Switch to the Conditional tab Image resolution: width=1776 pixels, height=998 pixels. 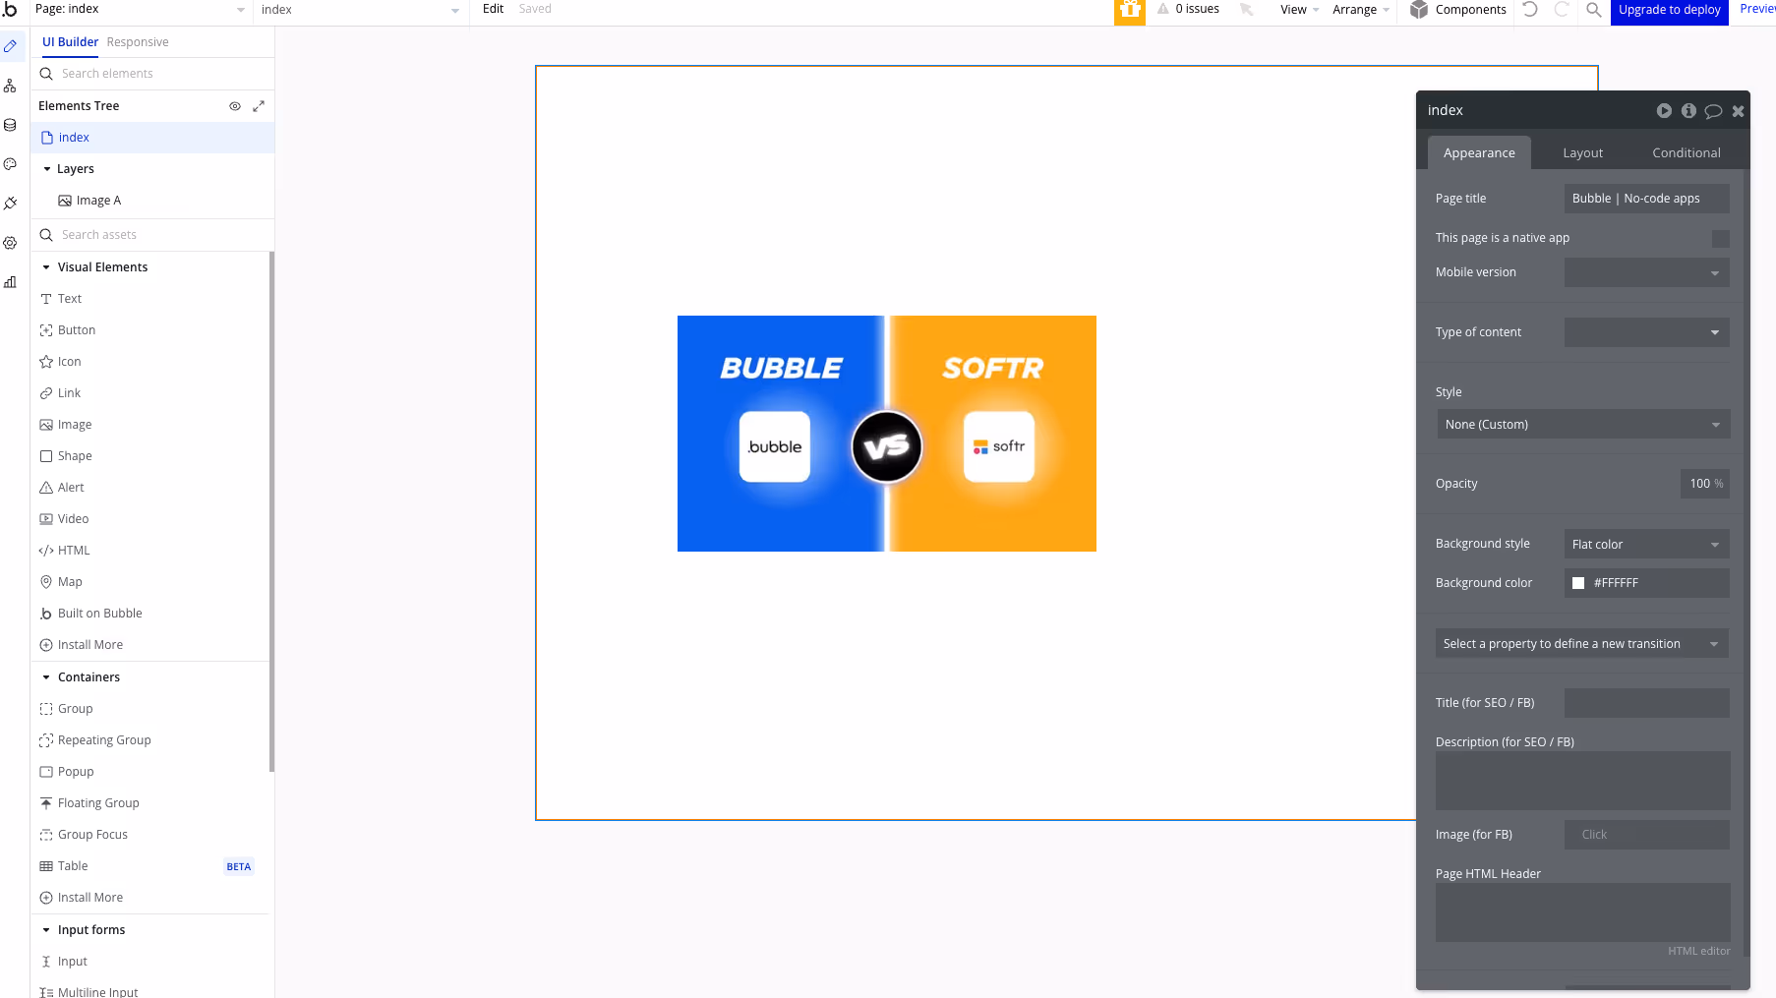tap(1686, 153)
